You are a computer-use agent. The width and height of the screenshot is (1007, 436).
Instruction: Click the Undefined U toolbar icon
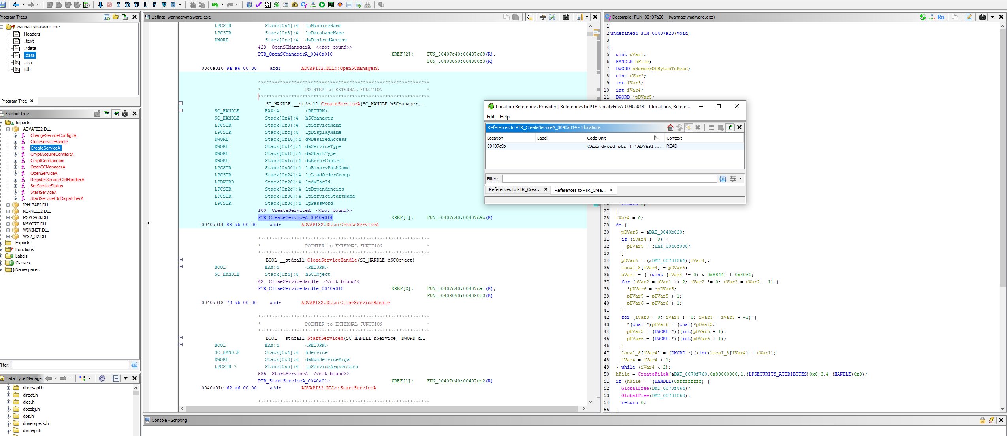coord(137,5)
